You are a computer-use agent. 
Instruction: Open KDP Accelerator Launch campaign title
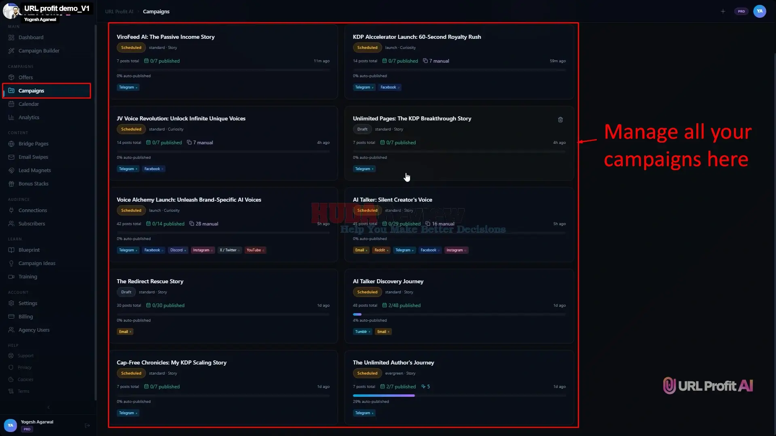417,37
